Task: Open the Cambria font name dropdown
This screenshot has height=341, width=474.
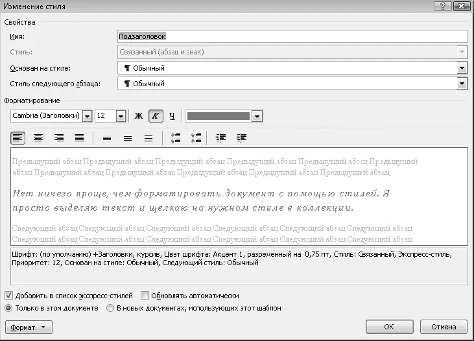Action: (x=88, y=116)
